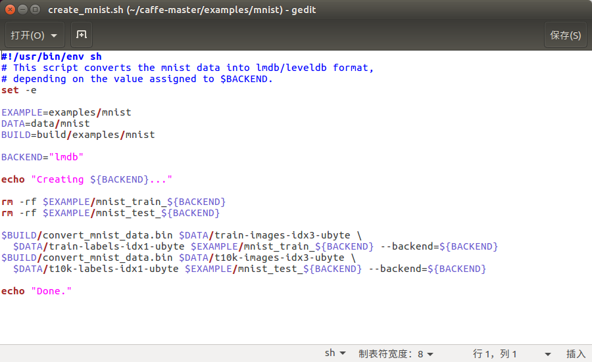Click t10k-images-idx3-ubyte in the script
This screenshot has height=362, width=592.
(x=280, y=258)
